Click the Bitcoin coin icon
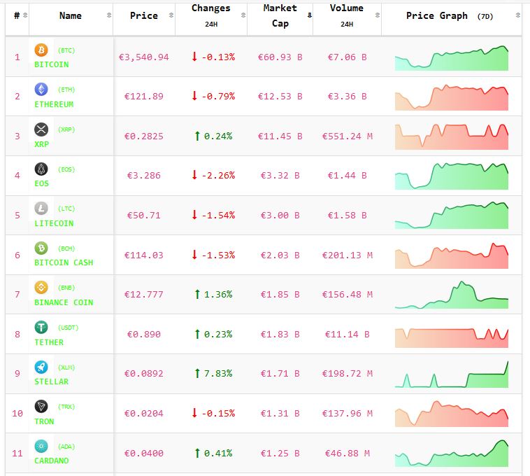This screenshot has height=476, width=530. pos(42,50)
